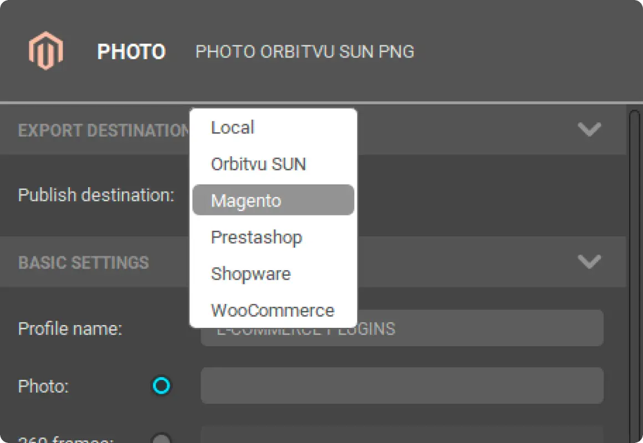643x443 pixels.
Task: Select the Photo radio button
Action: point(161,386)
